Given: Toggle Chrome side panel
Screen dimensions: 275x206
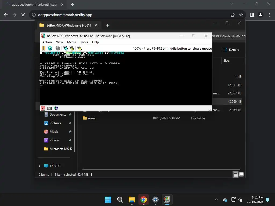Looking at the screenshot, I should (x=252, y=15).
